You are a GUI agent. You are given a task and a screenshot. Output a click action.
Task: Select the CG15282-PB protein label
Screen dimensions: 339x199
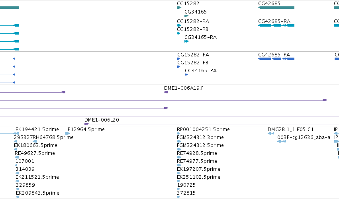[x=193, y=63]
